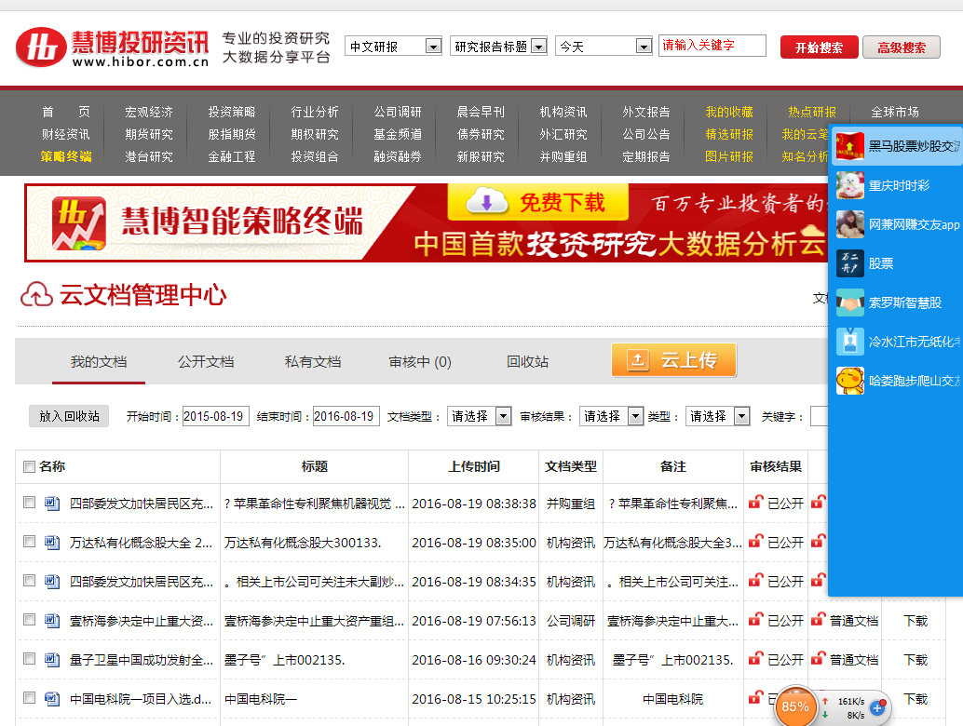Switch to the 公开文档 tab

tap(205, 362)
